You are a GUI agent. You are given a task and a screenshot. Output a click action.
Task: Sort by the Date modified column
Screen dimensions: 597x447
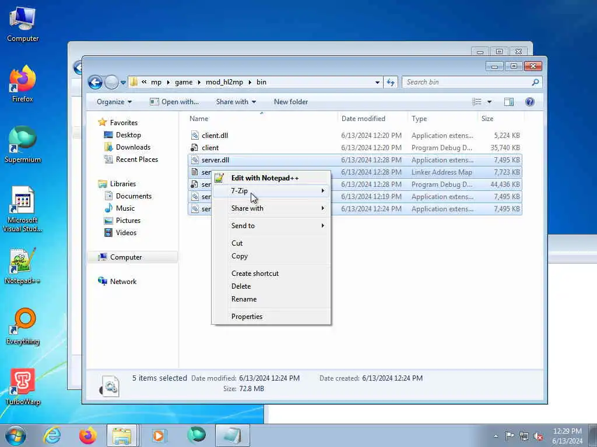373,119
